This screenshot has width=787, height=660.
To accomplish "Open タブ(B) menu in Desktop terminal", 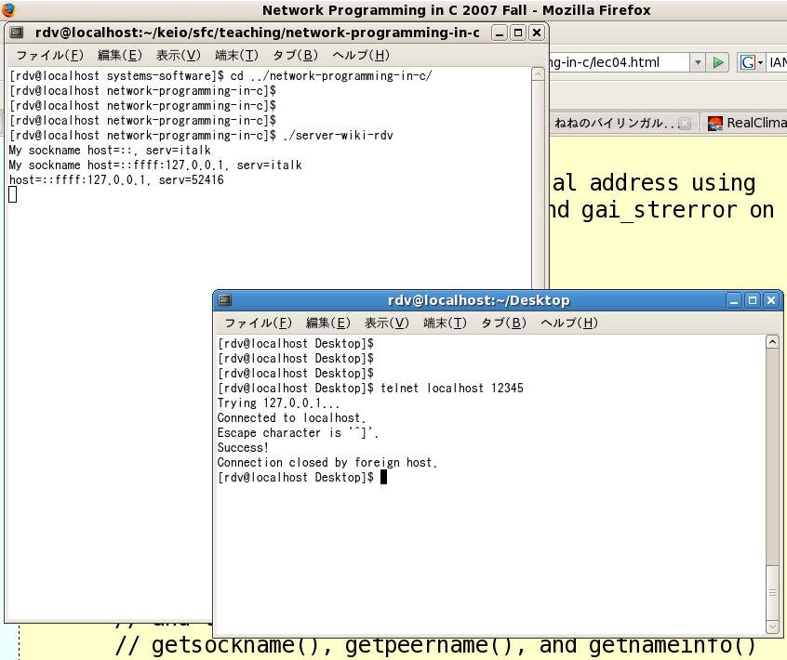I will pyautogui.click(x=503, y=323).
